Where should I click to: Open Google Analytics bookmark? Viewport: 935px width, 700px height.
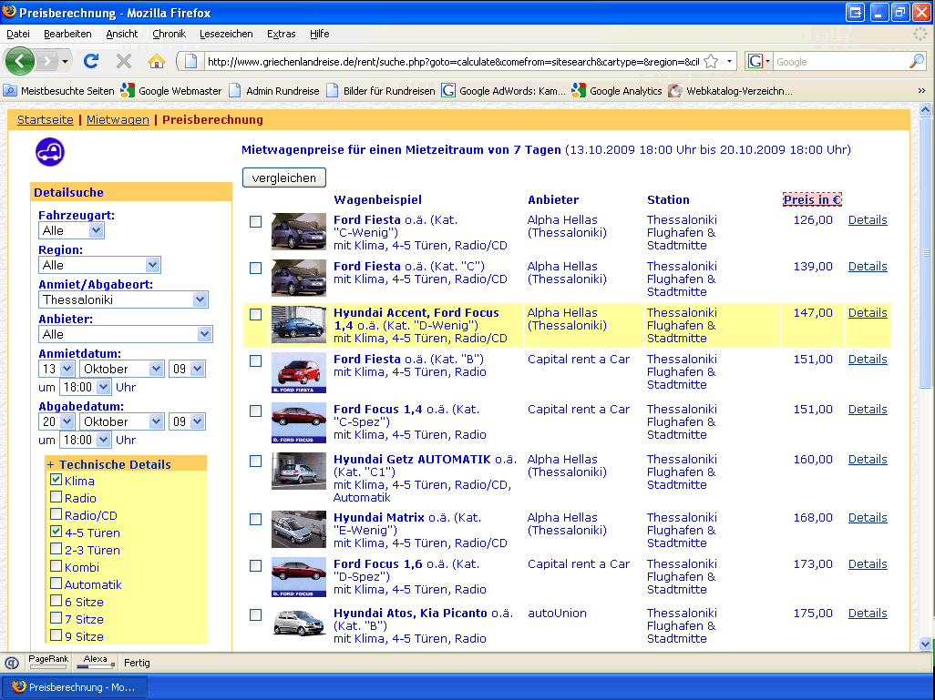[617, 90]
